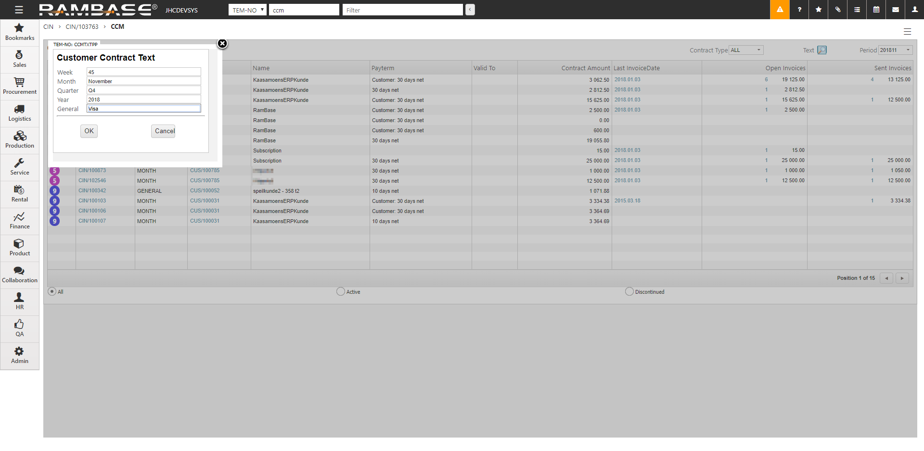924x451 pixels.
Task: Open the hamburger menu at top left
Action: (19, 10)
